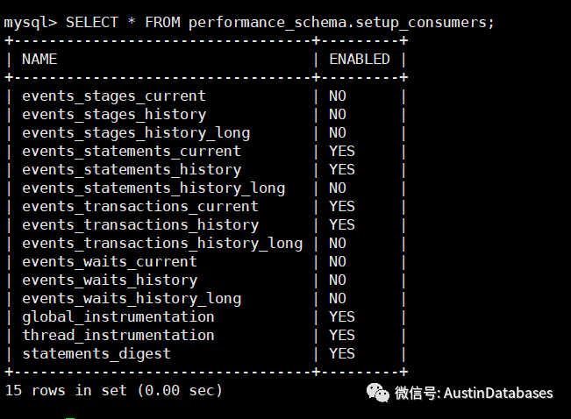Select the events_statements_current entry
Screen dimensions: 571x419
[132, 151]
